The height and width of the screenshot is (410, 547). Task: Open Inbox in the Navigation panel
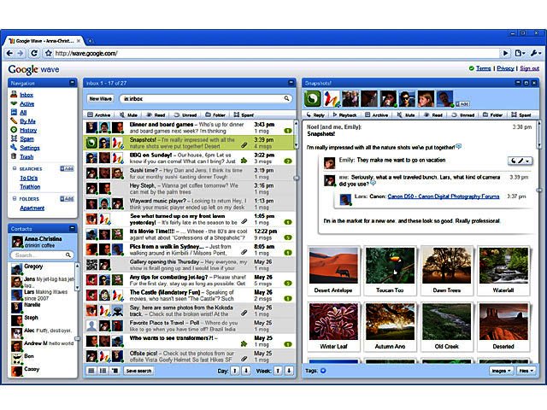(x=26, y=94)
